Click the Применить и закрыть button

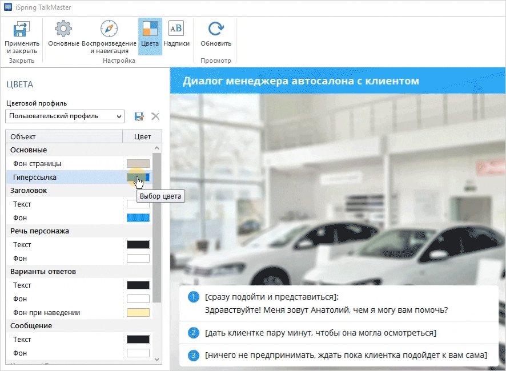[x=22, y=38]
